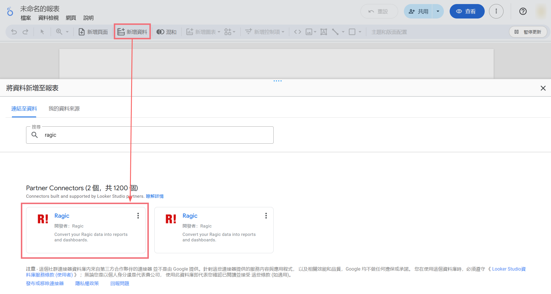Open 回報問題 report issue link

pyautogui.click(x=120, y=284)
